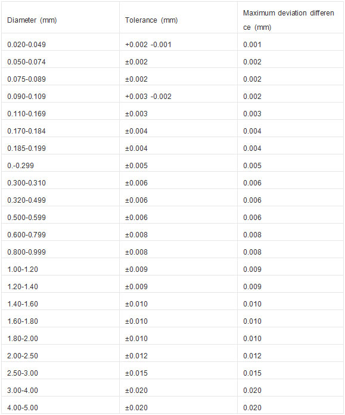Select the 0.001 maximum deviation cell
This screenshot has height=415, width=345.
[x=252, y=45]
